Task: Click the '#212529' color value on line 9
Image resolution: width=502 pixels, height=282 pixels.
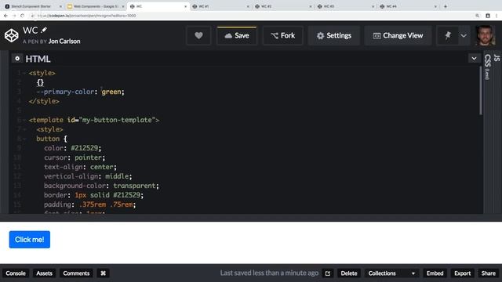Action: [84, 148]
